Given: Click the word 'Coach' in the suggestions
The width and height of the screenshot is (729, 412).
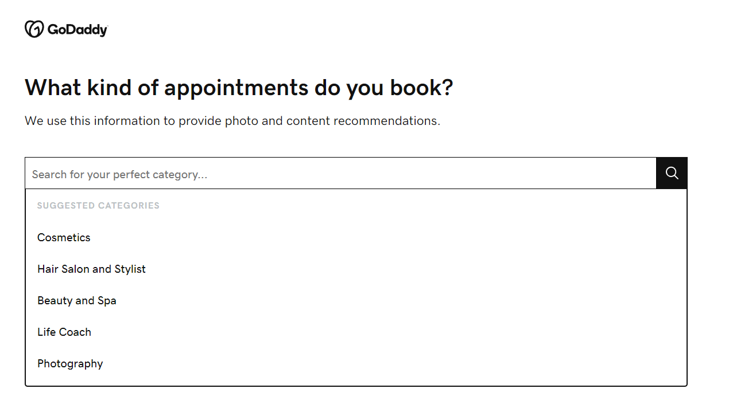Looking at the screenshot, I should click(x=76, y=332).
